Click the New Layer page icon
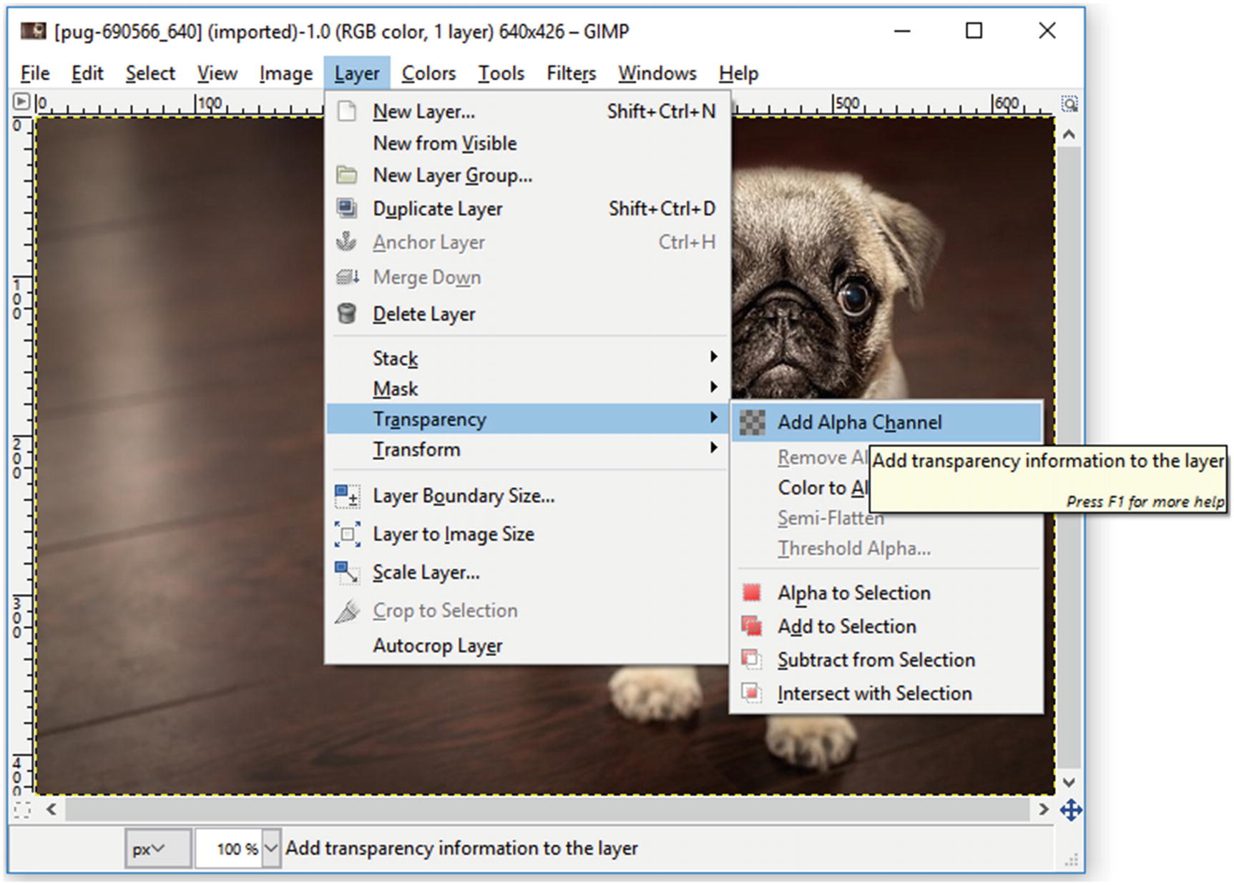Viewport: 1234px width, 885px height. point(347,111)
